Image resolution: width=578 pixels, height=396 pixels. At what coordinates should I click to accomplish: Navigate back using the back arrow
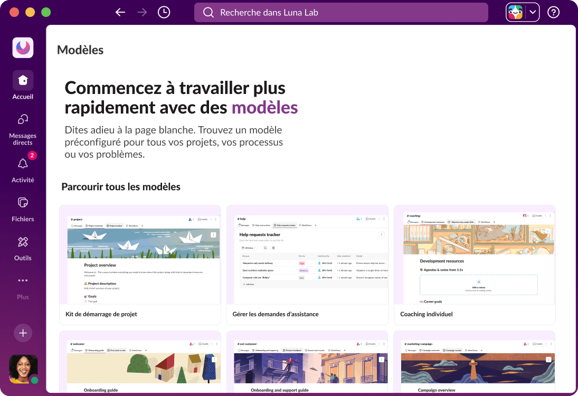(x=120, y=12)
